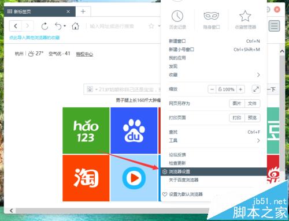This screenshot has height=221, width=289.
Task: Open the History clock icon
Action: 177,16
